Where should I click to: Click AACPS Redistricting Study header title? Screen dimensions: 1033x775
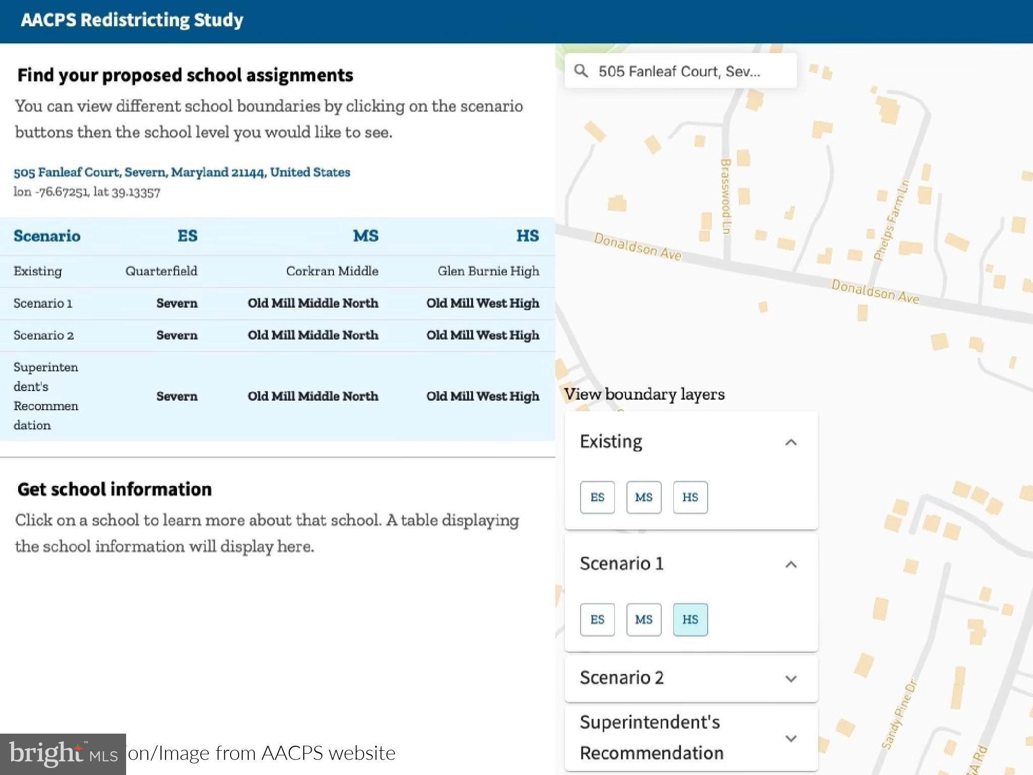[x=132, y=20]
